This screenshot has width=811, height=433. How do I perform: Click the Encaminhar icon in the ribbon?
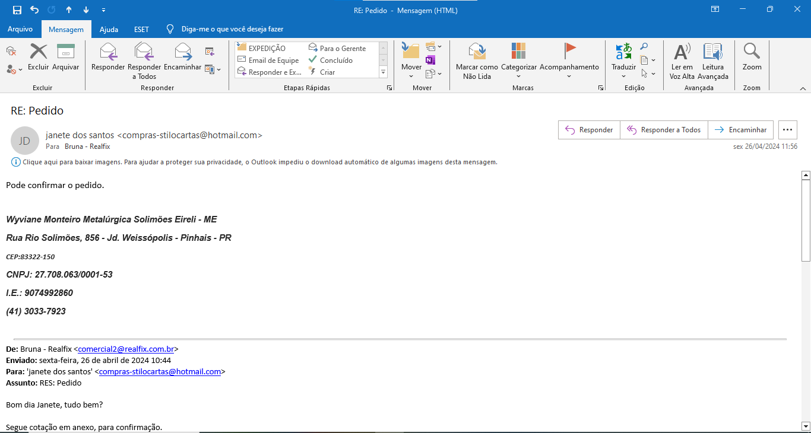tap(182, 52)
